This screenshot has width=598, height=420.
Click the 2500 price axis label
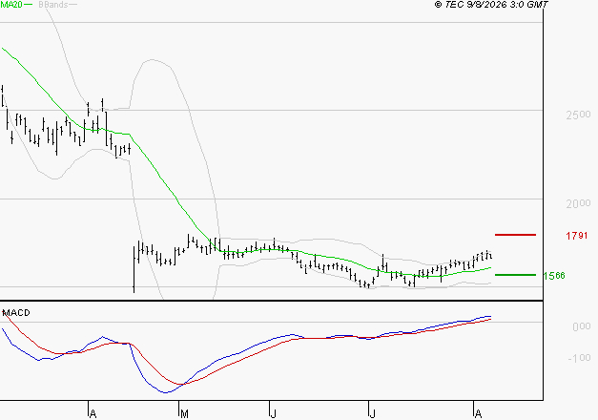coord(578,115)
